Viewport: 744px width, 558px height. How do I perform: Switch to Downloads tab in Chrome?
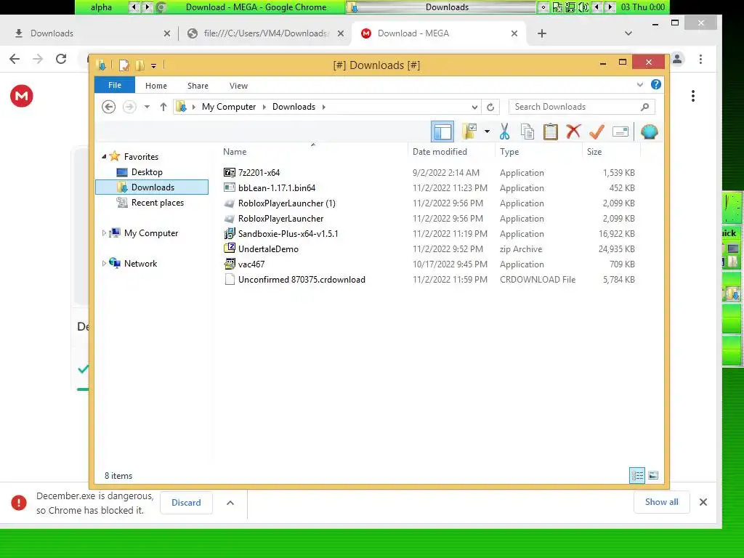91,33
